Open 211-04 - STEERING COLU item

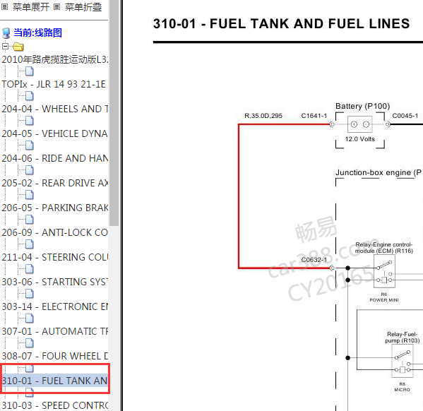pos(55,257)
